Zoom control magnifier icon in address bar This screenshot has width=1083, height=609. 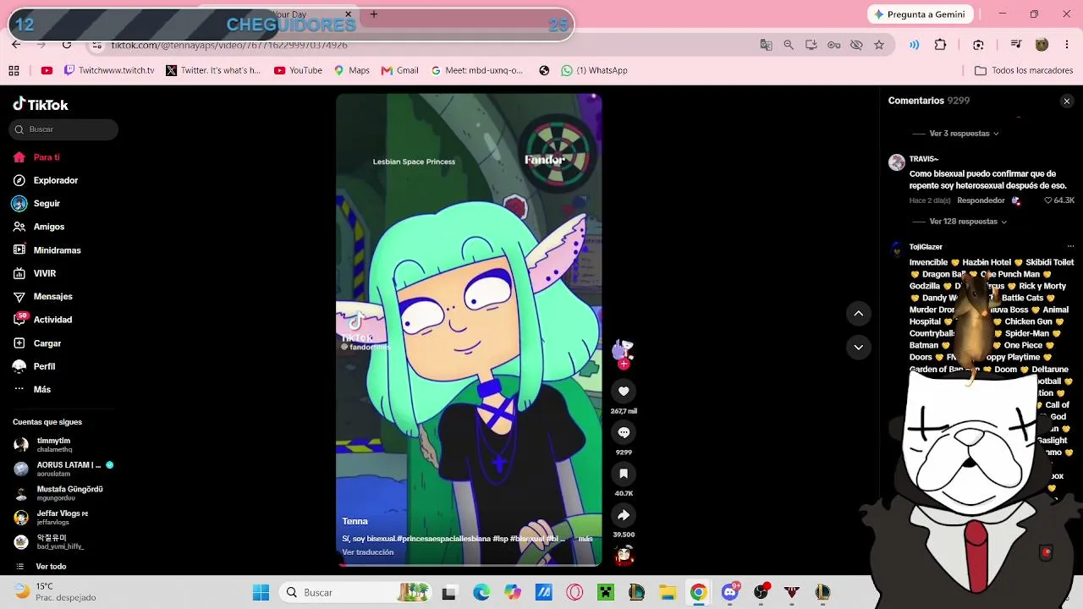click(789, 45)
